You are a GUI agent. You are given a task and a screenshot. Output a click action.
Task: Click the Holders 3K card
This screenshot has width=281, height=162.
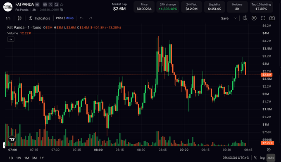point(237,7)
